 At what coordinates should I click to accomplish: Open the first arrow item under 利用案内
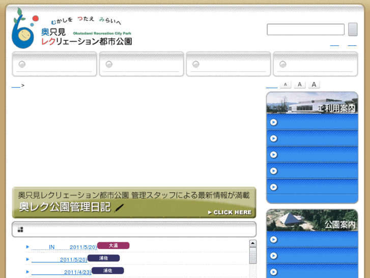tap(312, 122)
